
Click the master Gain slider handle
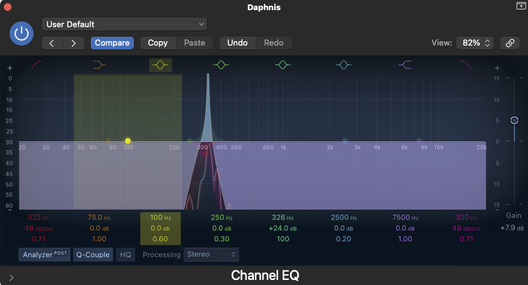(514, 120)
